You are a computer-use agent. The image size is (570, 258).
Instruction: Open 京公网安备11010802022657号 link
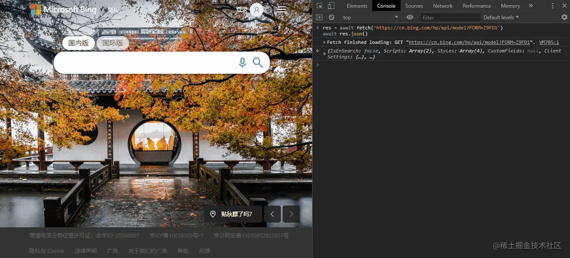pyautogui.click(x=251, y=235)
